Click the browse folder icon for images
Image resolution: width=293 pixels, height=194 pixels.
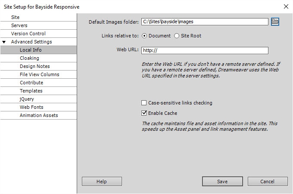click(x=275, y=22)
